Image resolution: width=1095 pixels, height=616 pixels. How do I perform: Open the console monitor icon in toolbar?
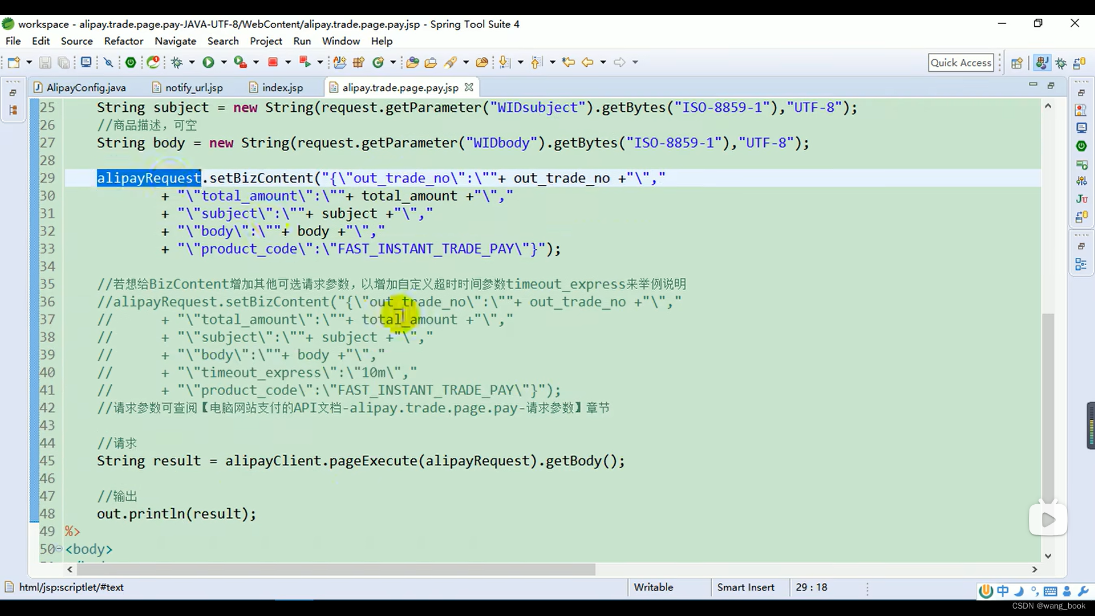click(86, 62)
